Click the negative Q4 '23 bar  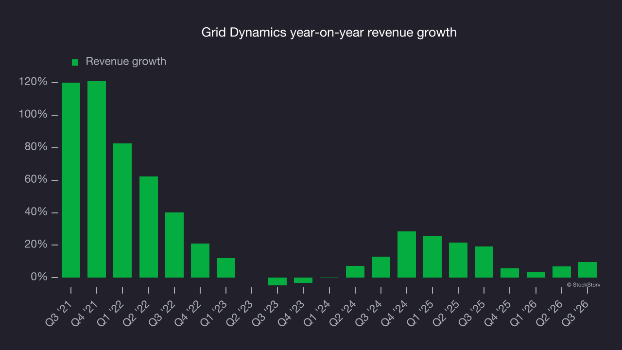(x=303, y=280)
